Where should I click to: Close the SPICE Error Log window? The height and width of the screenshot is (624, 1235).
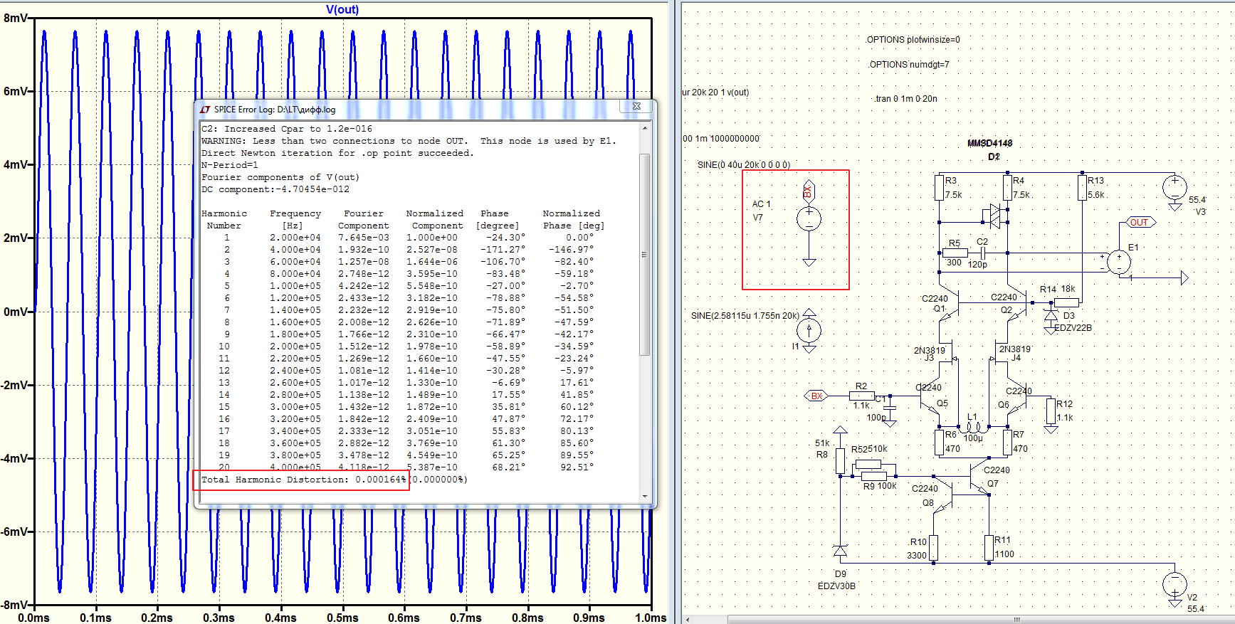coord(636,107)
